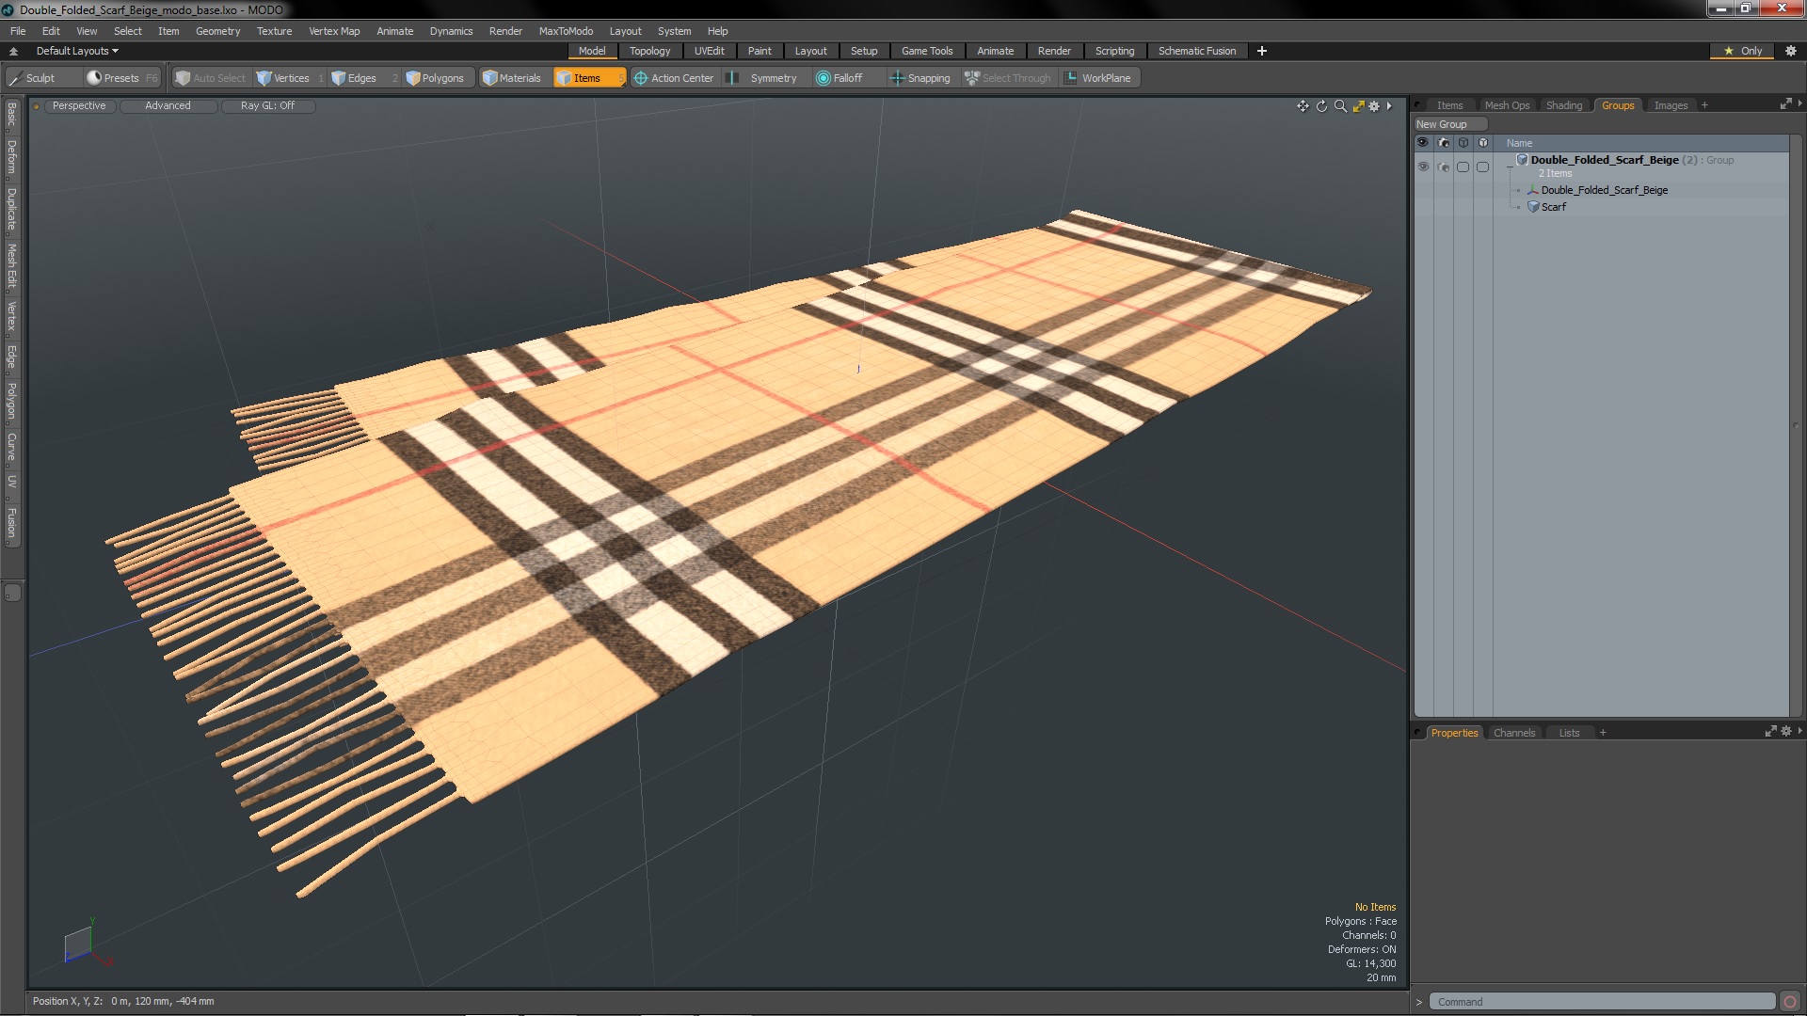Toggle visibility eye for Double_Folded_Scarf_Beige group
Screen dimensions: 1807x1016
pyautogui.click(x=1423, y=167)
